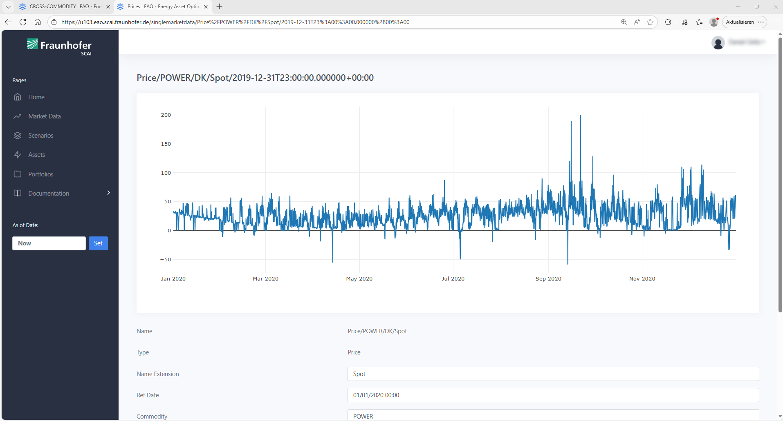
Task: Add page to favorites with star icon
Action: [x=650, y=22]
